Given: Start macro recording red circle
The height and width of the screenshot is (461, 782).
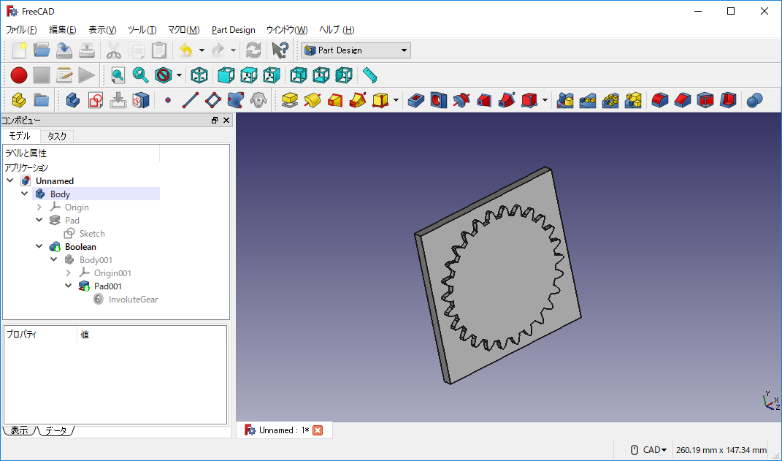Looking at the screenshot, I should (x=18, y=76).
